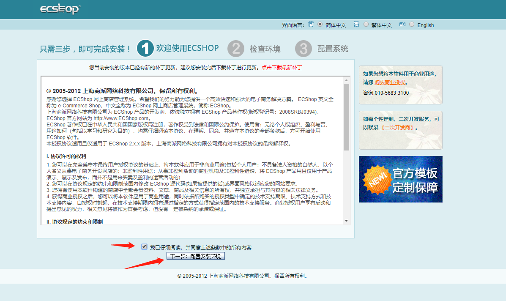This screenshot has height=301, width=506.
Task: Click the 只需三步，即可完成安装 heading
Action: (x=85, y=49)
